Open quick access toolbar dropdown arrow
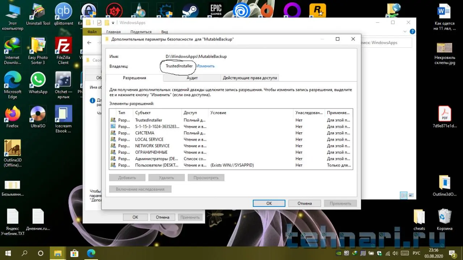463x260 pixels. [x=113, y=23]
